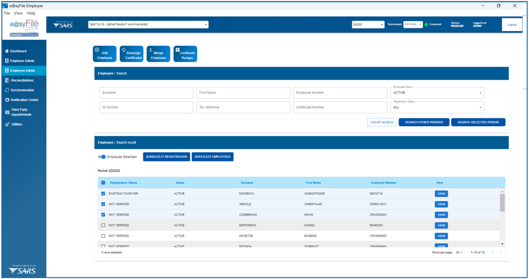Open the Help menu
The width and height of the screenshot is (529, 279).
pyautogui.click(x=31, y=13)
